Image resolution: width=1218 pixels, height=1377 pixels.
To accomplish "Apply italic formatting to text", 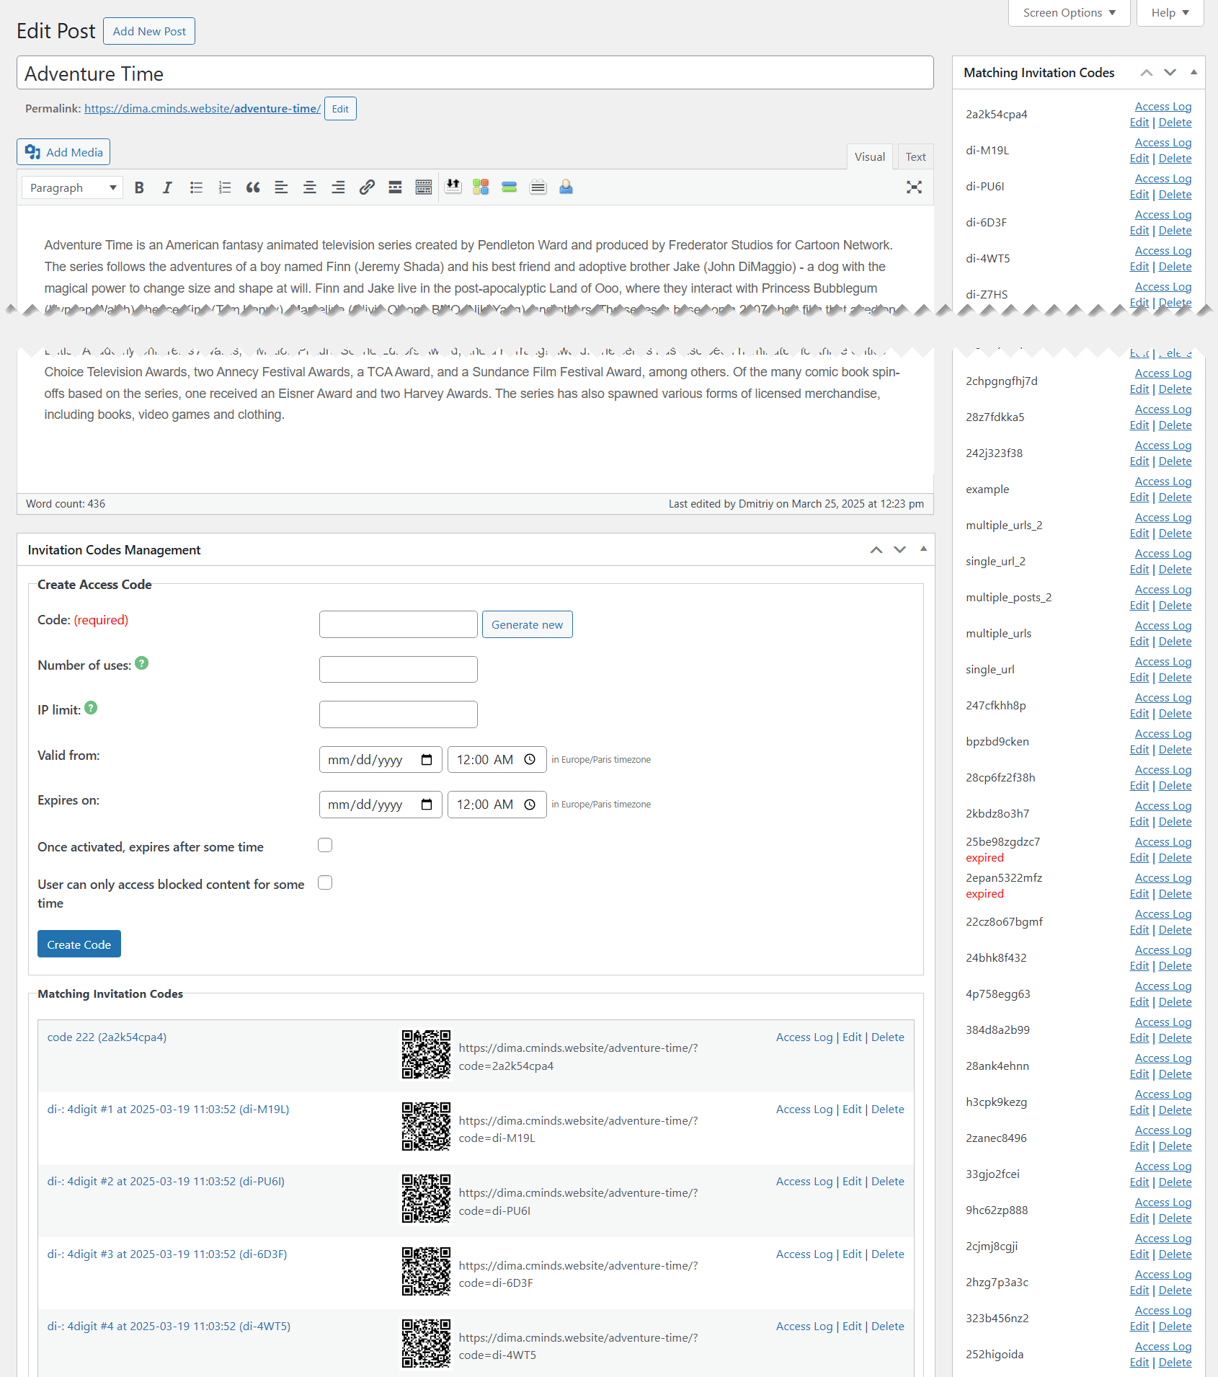I will coord(167,187).
